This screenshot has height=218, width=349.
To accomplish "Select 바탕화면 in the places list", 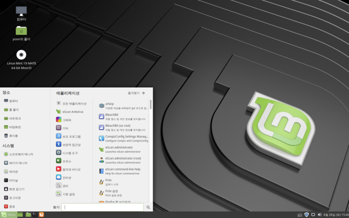I will 12,127.
